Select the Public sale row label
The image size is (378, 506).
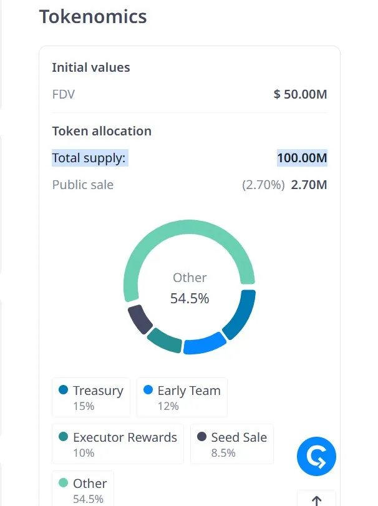[x=82, y=185]
